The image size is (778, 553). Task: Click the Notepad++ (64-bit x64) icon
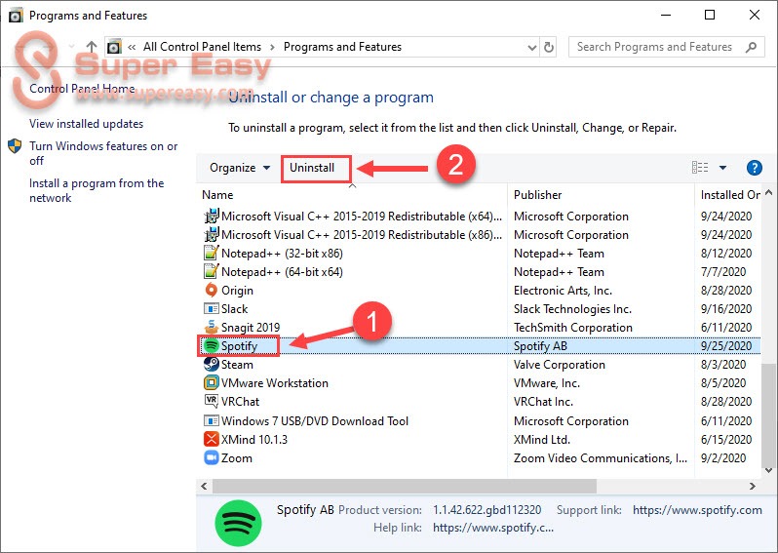pyautogui.click(x=212, y=271)
